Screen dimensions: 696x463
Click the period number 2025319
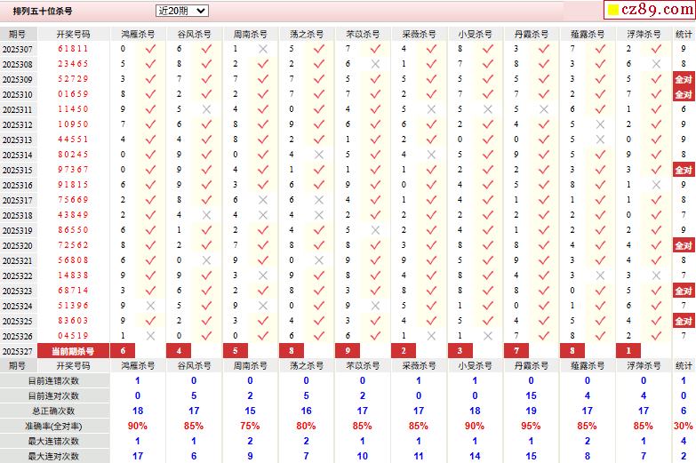(x=17, y=230)
